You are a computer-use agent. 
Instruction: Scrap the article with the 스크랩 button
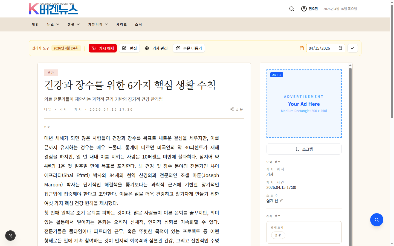304,149
